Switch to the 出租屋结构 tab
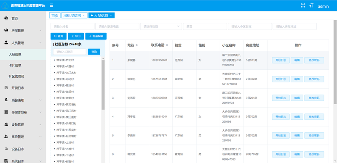Viewport: 337px width, 163px height. point(75,16)
